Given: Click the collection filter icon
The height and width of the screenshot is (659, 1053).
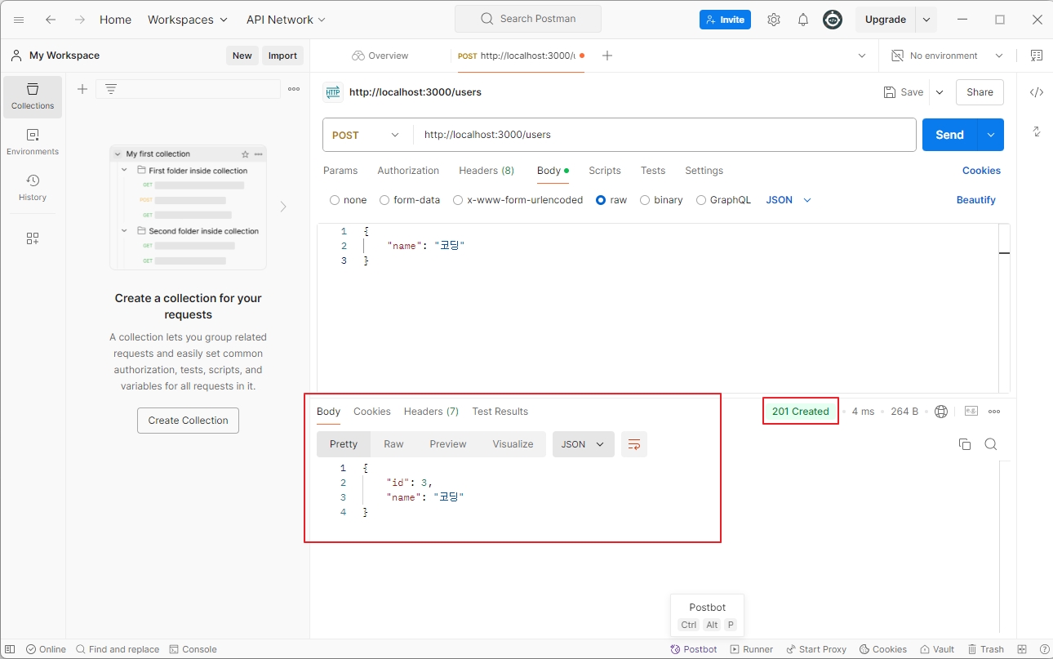Looking at the screenshot, I should (x=111, y=89).
